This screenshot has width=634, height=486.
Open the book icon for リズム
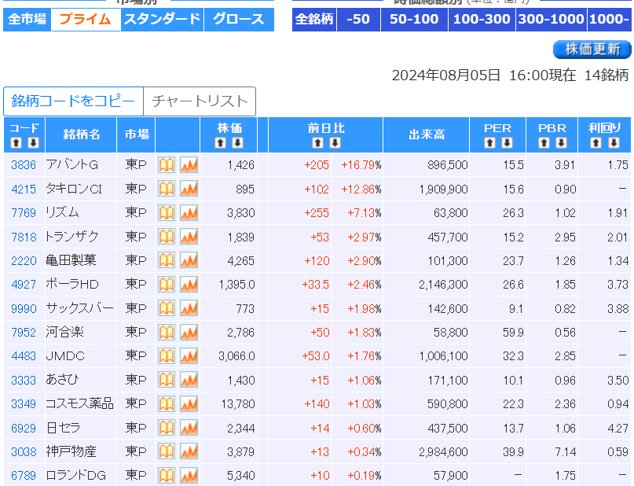(167, 213)
